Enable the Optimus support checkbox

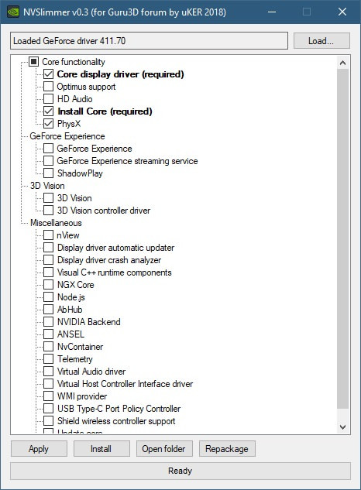pyautogui.click(x=48, y=86)
